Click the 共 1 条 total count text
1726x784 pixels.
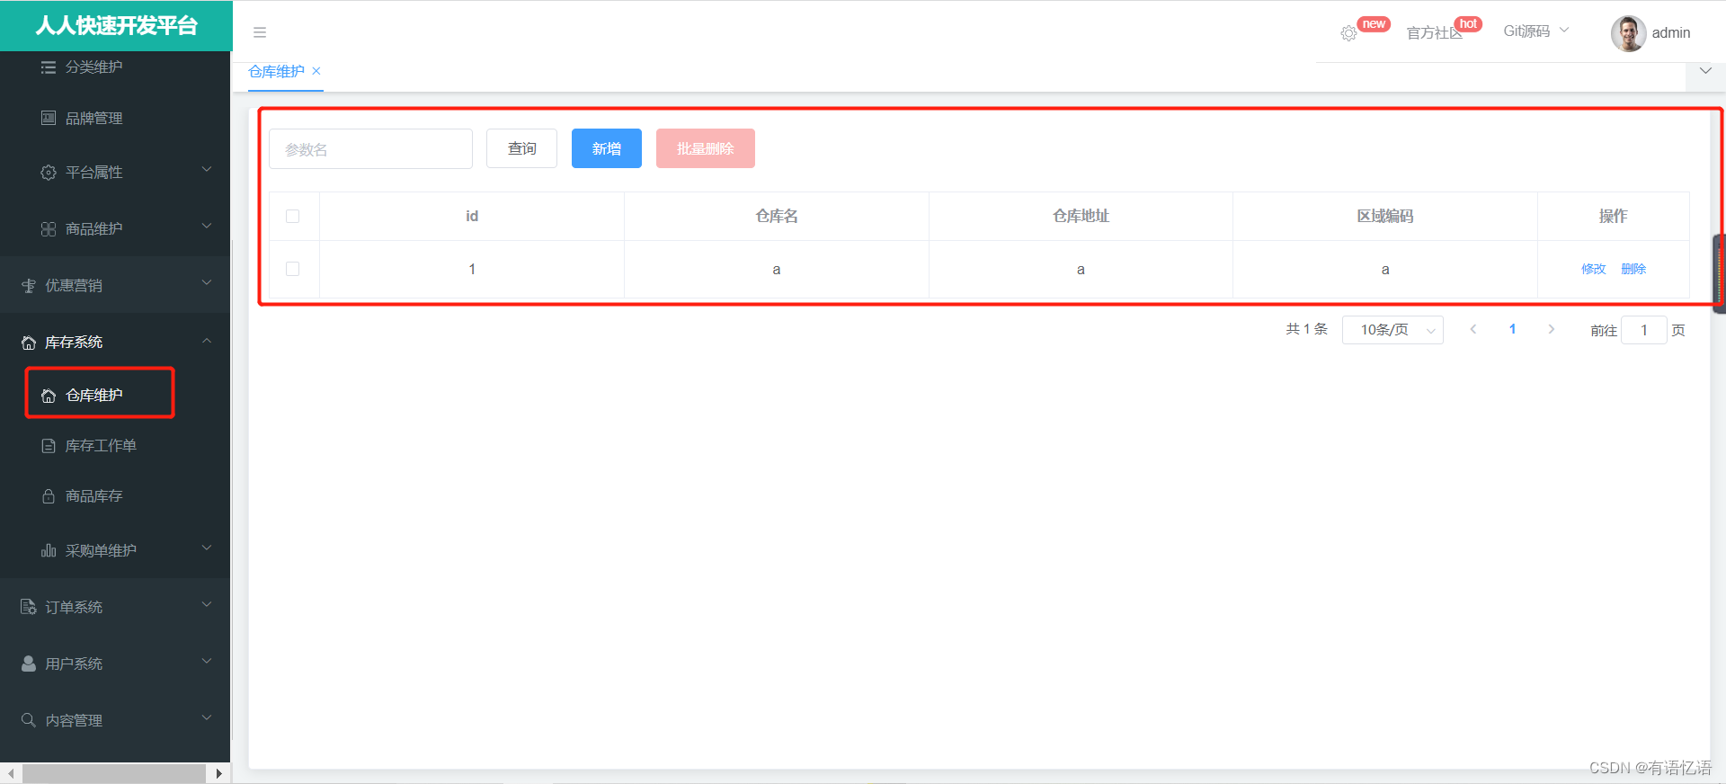tap(1306, 329)
